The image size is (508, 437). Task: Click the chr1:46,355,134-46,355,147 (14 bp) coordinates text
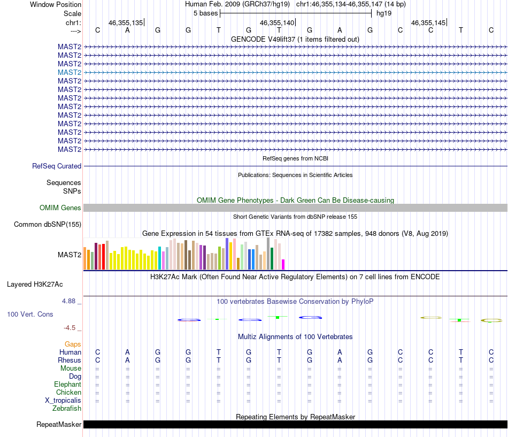351,4
